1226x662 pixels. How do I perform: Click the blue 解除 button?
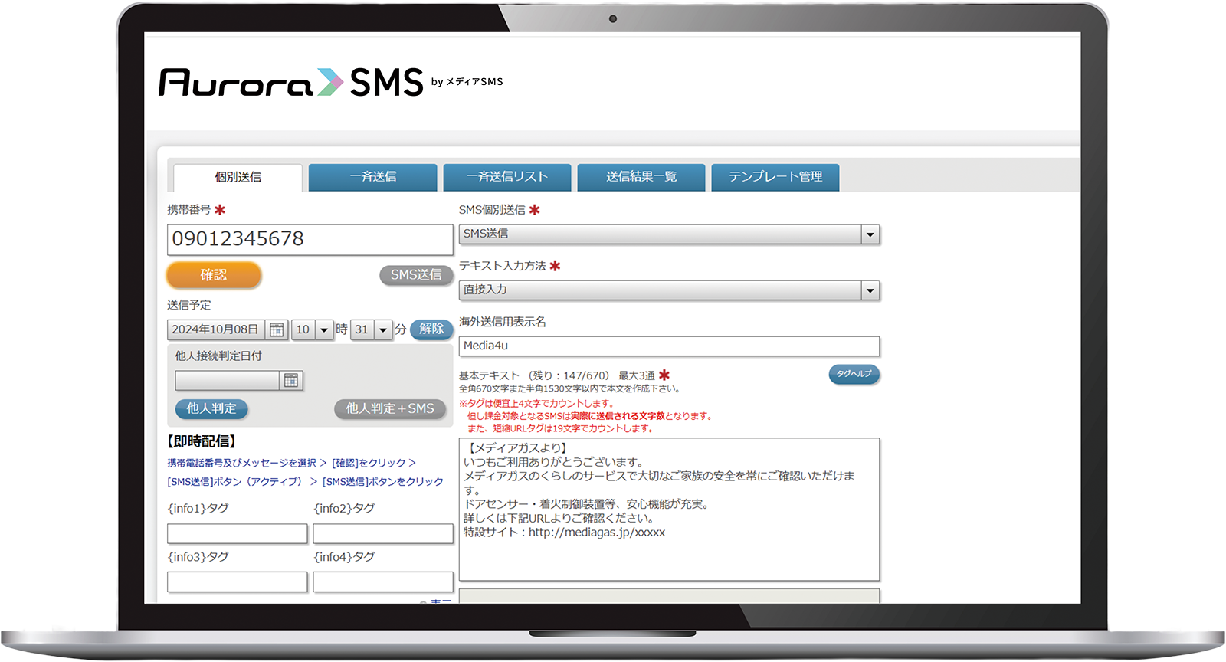click(431, 329)
